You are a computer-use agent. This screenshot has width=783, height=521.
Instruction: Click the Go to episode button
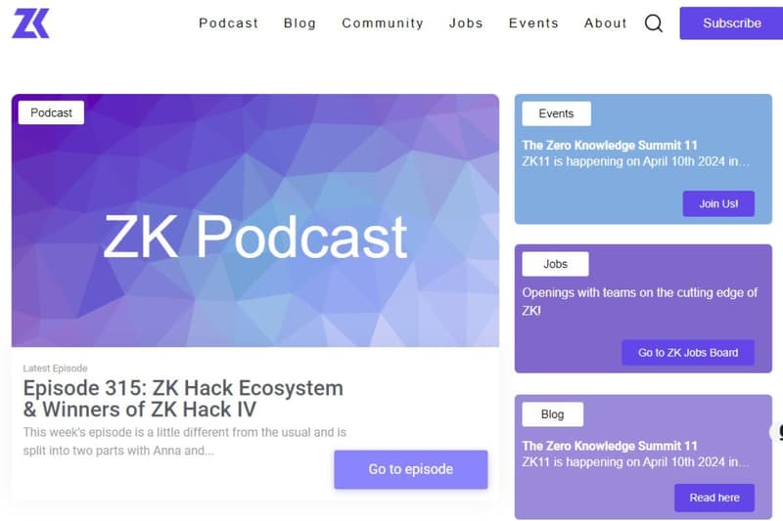[411, 469]
